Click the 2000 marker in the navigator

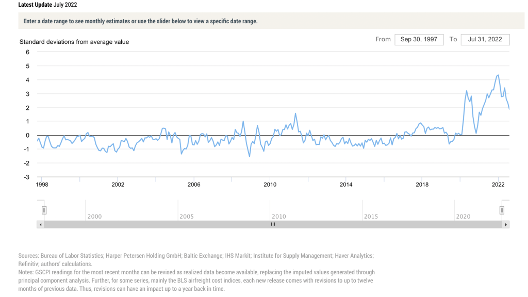(x=94, y=217)
